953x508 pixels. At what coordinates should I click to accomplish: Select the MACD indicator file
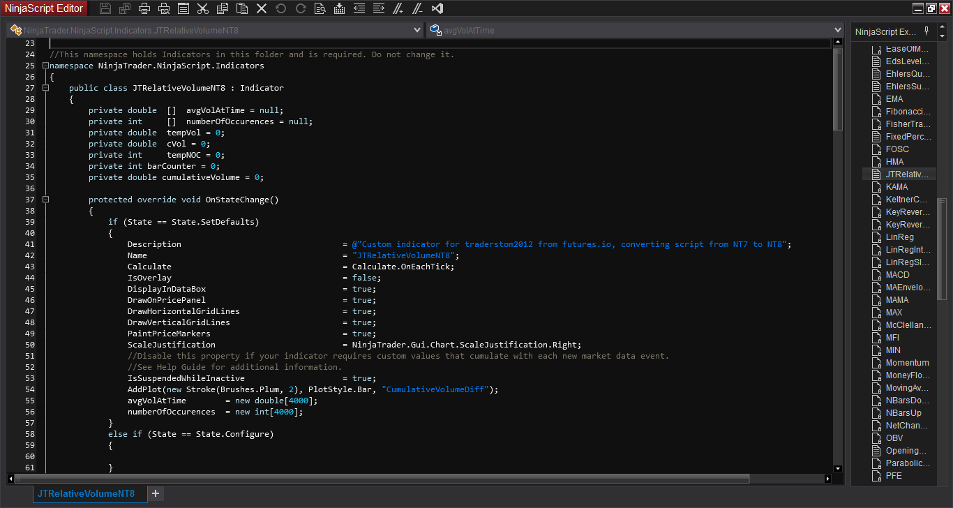[x=892, y=275]
